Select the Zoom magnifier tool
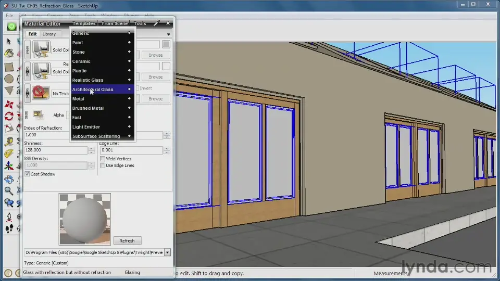 pyautogui.click(x=9, y=191)
